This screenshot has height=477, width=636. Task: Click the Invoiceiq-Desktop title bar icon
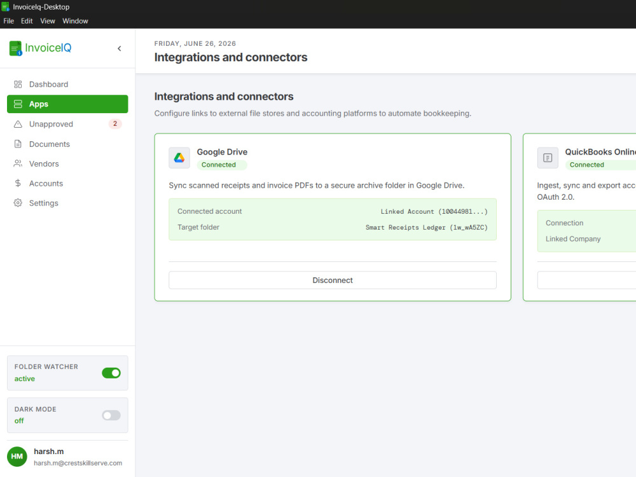pos(5,6)
